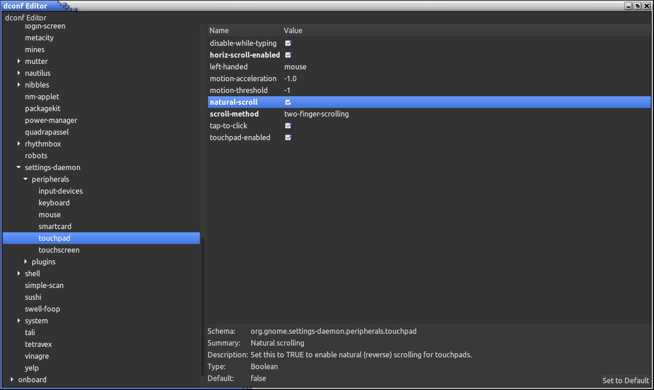Edit the scroll-method value two-finger-scrolling

317,114
